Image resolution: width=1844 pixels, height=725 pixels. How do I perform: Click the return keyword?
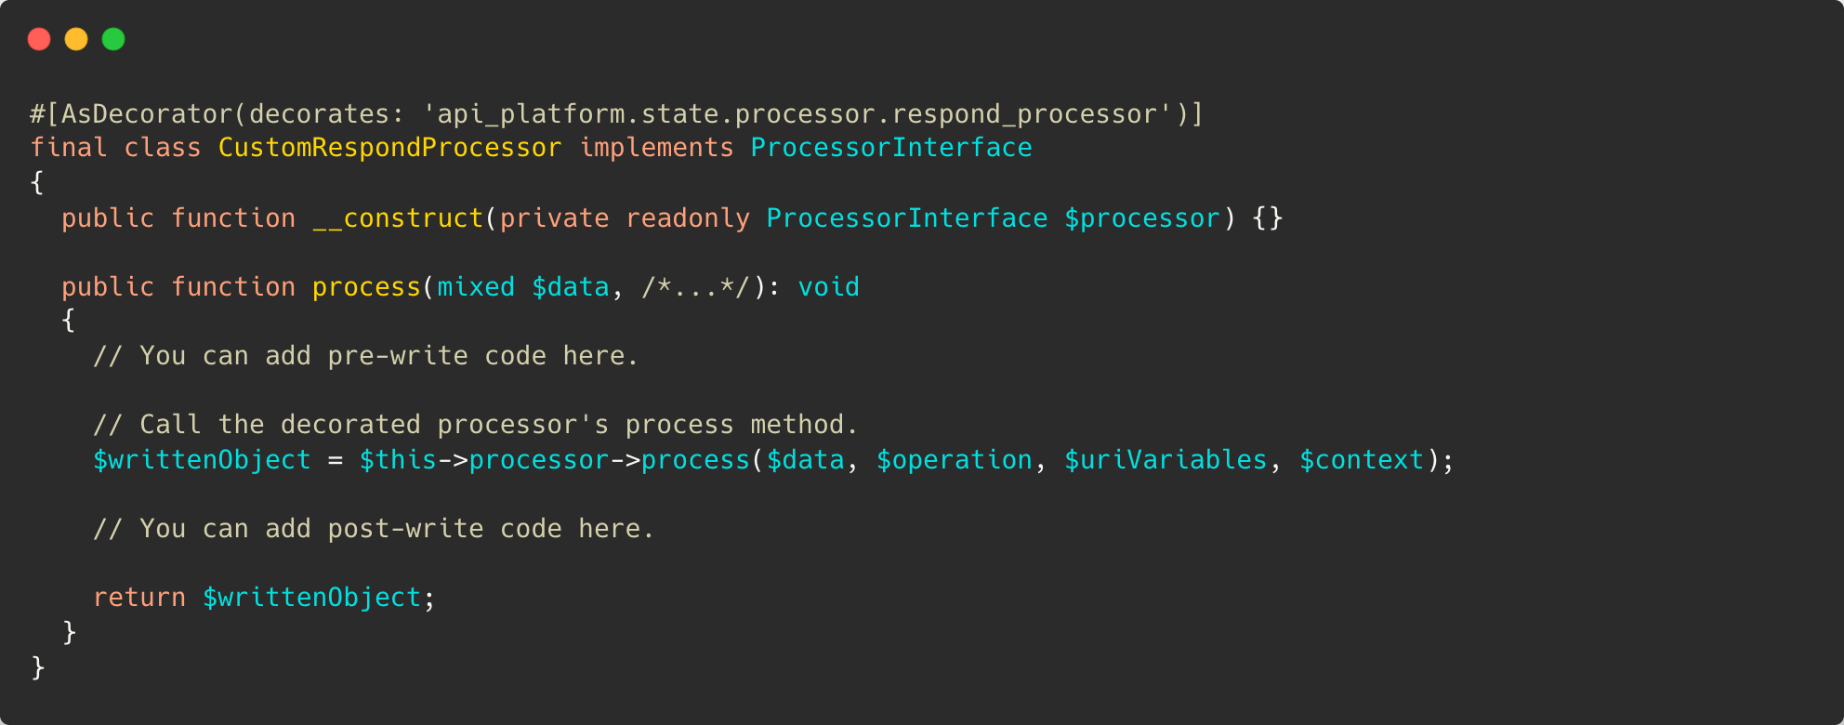[x=139, y=598]
